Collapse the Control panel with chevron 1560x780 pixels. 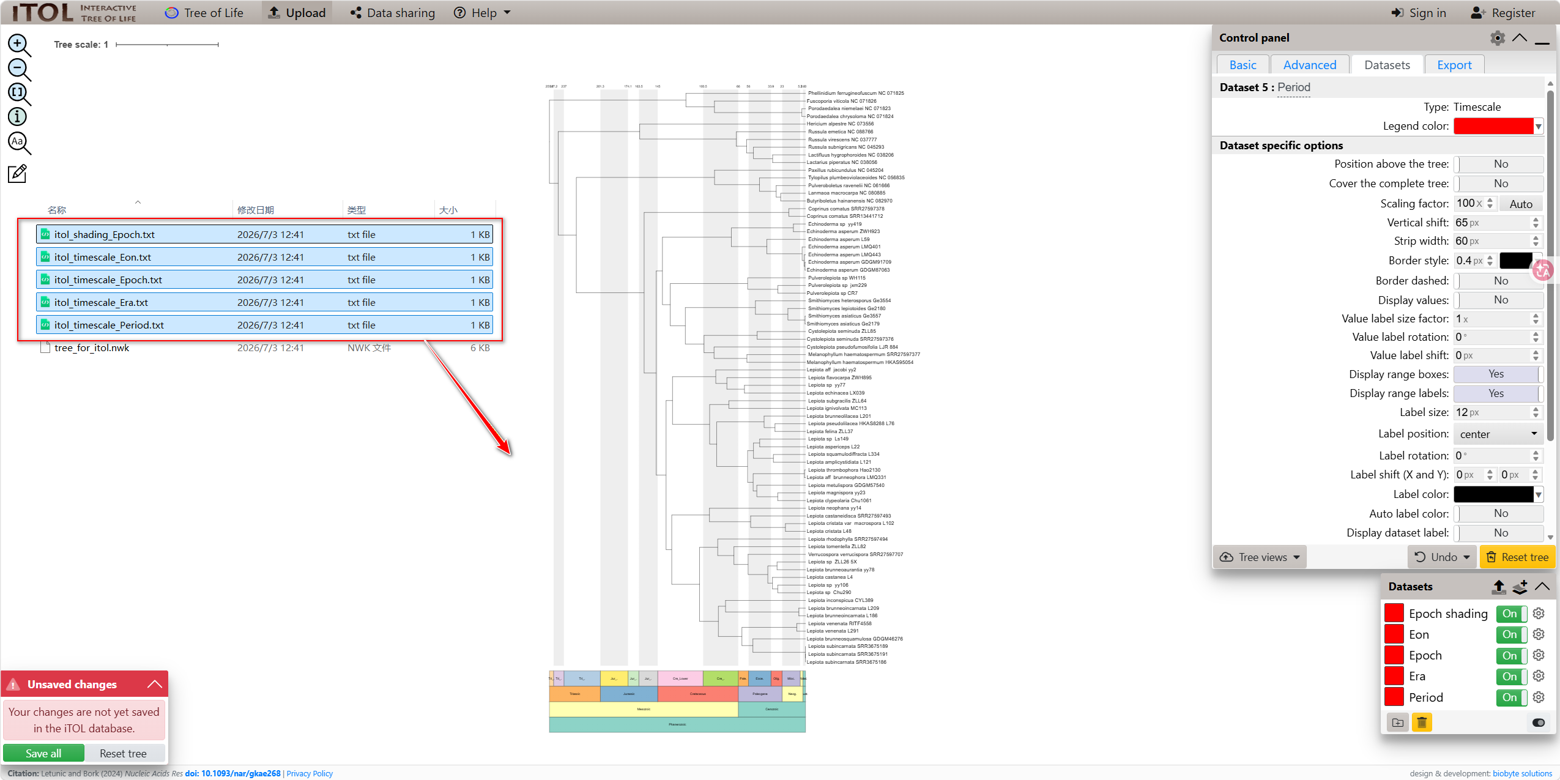[x=1520, y=38]
